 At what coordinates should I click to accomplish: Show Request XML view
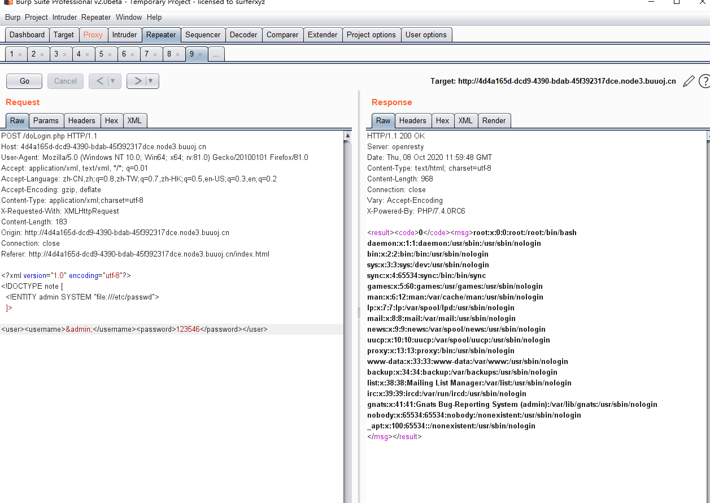(x=134, y=120)
